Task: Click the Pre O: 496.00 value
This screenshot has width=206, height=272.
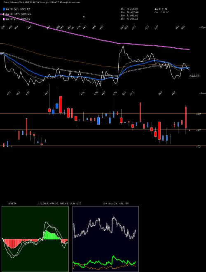Action: [x=129, y=9]
